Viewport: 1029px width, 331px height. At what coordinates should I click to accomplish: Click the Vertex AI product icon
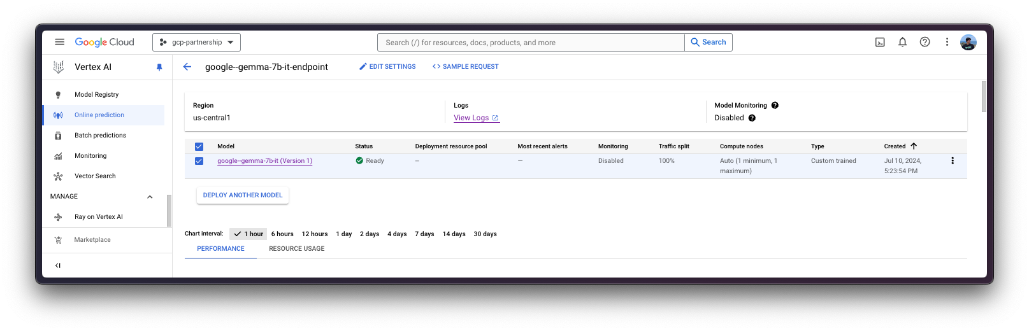(x=59, y=67)
